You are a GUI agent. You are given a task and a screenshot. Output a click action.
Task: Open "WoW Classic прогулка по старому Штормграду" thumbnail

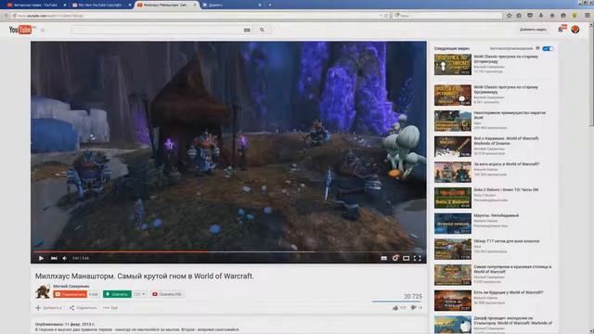pos(453,64)
